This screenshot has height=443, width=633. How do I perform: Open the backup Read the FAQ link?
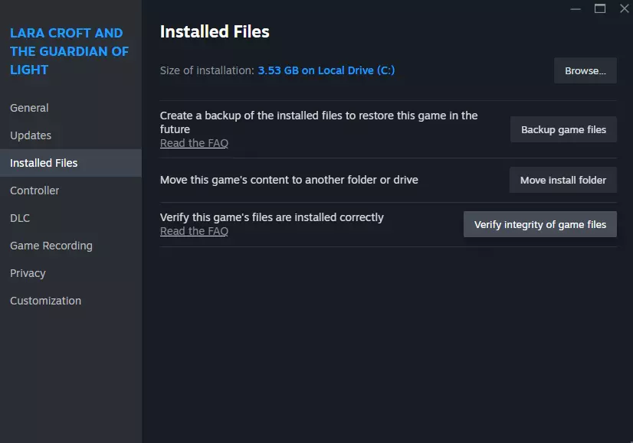(194, 143)
